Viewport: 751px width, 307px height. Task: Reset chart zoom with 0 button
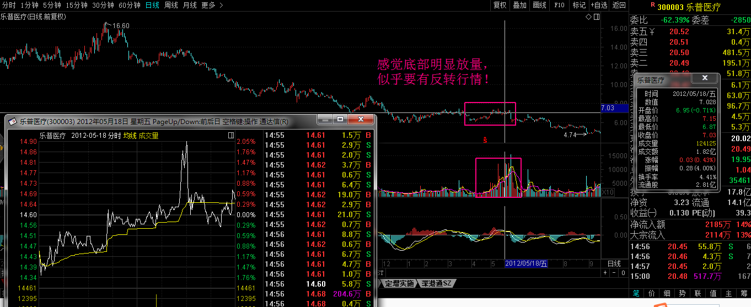pyautogui.click(x=624, y=273)
